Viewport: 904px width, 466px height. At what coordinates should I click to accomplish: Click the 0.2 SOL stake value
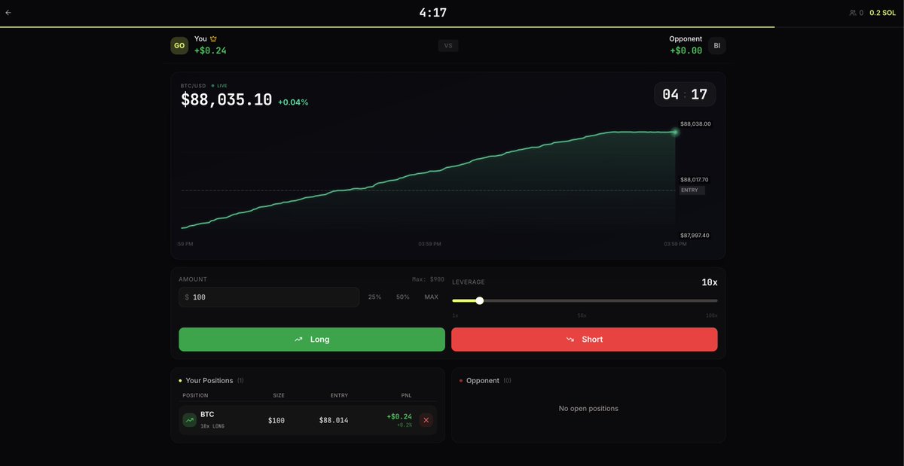point(882,13)
